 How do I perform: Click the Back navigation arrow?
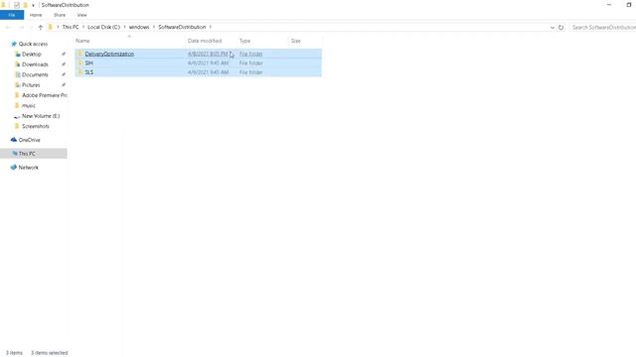pos(8,27)
